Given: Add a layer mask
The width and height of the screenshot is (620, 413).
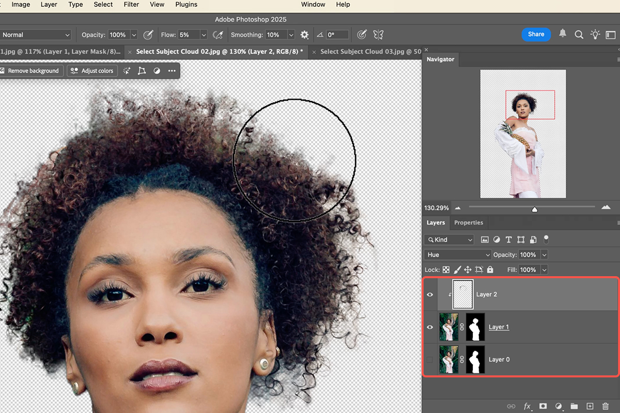Looking at the screenshot, I should tap(542, 406).
